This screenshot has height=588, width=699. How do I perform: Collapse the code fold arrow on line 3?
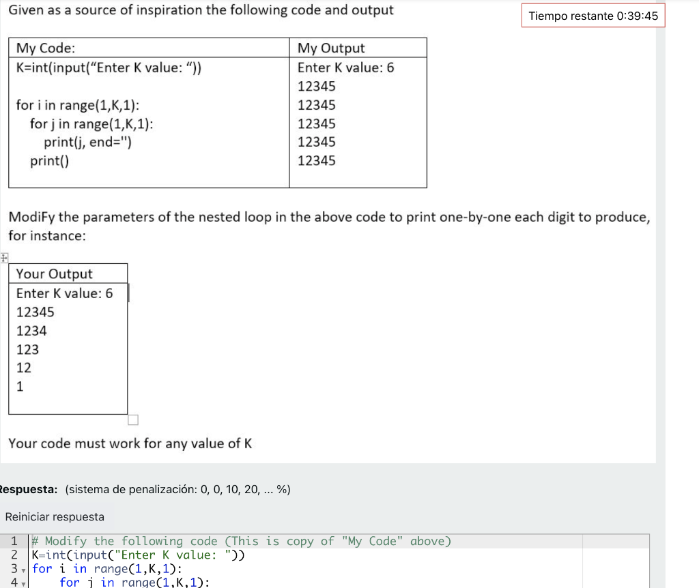(23, 569)
